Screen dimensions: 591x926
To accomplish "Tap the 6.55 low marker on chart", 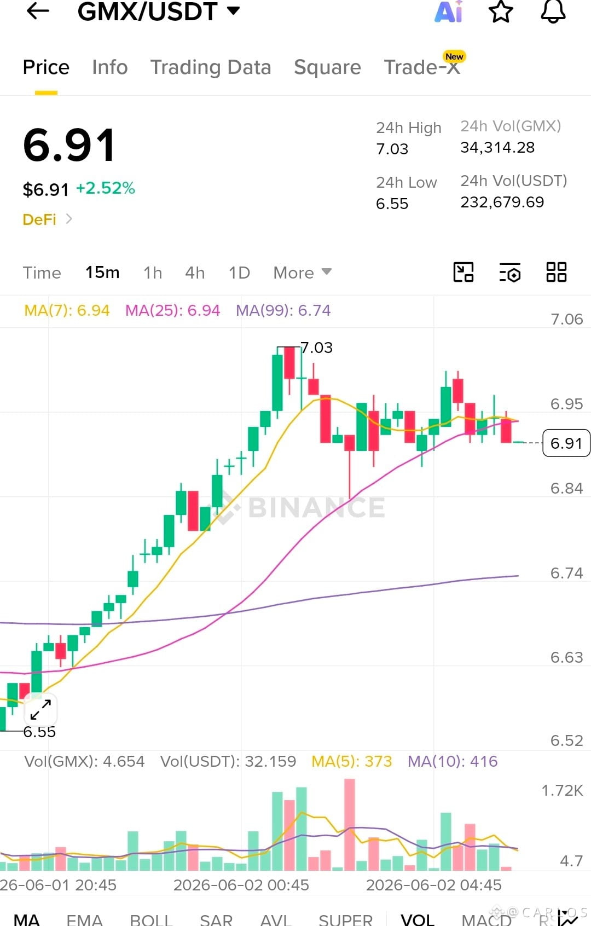I will point(39,732).
